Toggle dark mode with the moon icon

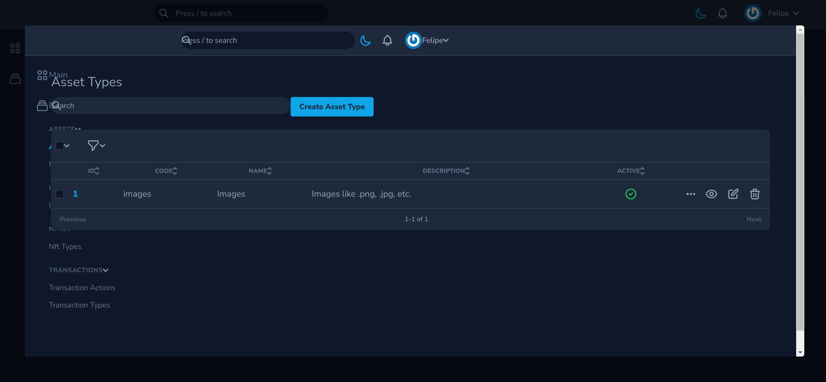(366, 40)
